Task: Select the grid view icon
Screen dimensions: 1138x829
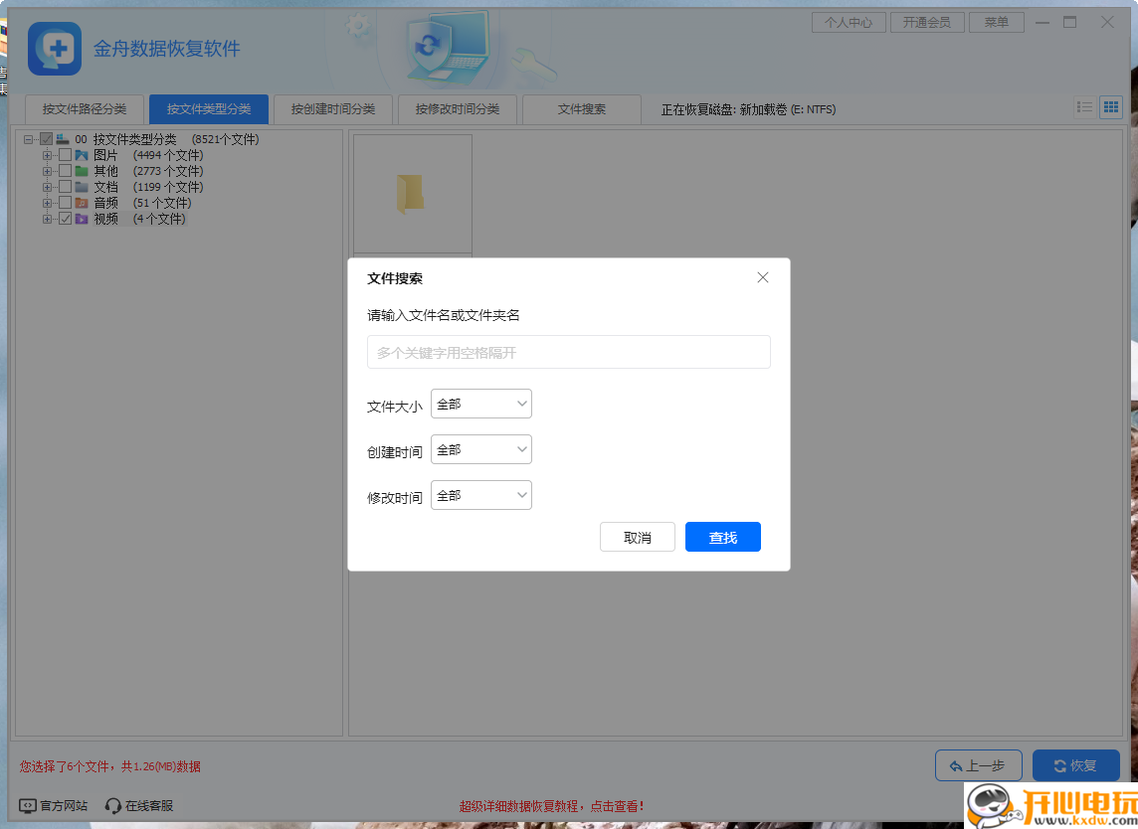Action: 1111,106
